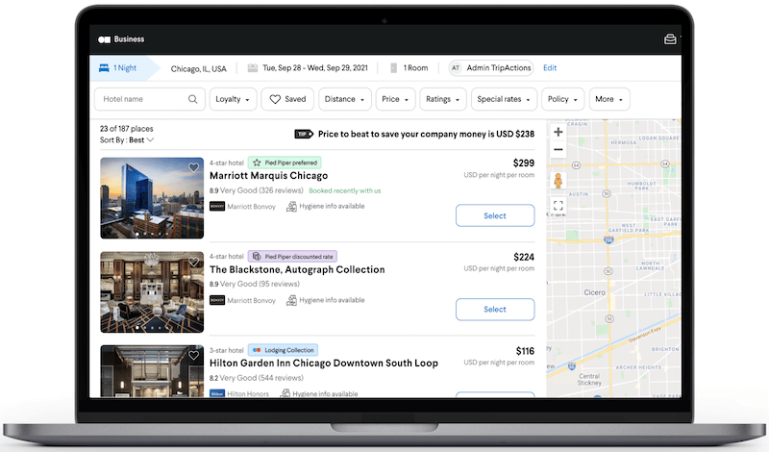Click hygiene info icon for Marriott Marquis
This screenshot has width=769, height=452.
coord(291,206)
